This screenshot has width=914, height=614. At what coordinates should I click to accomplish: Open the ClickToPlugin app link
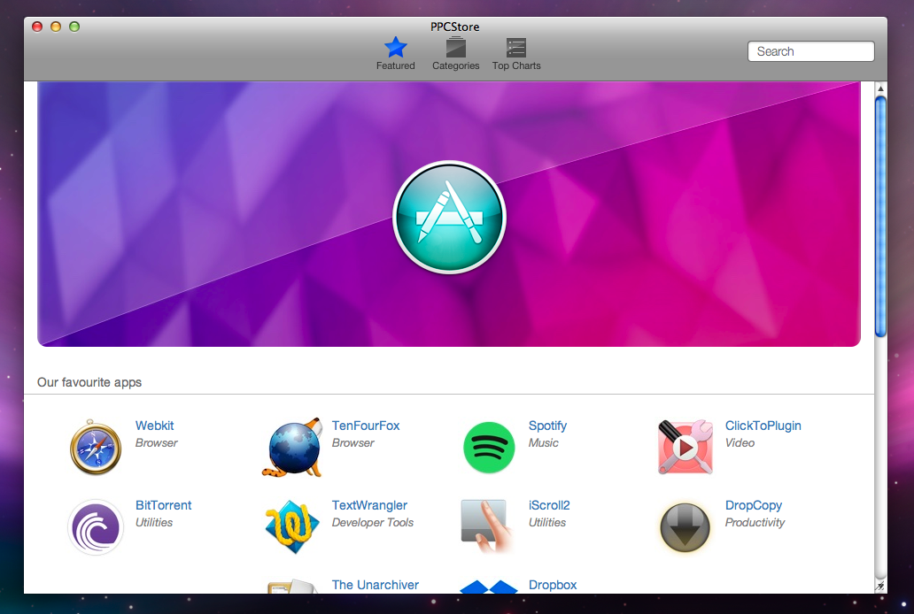763,426
